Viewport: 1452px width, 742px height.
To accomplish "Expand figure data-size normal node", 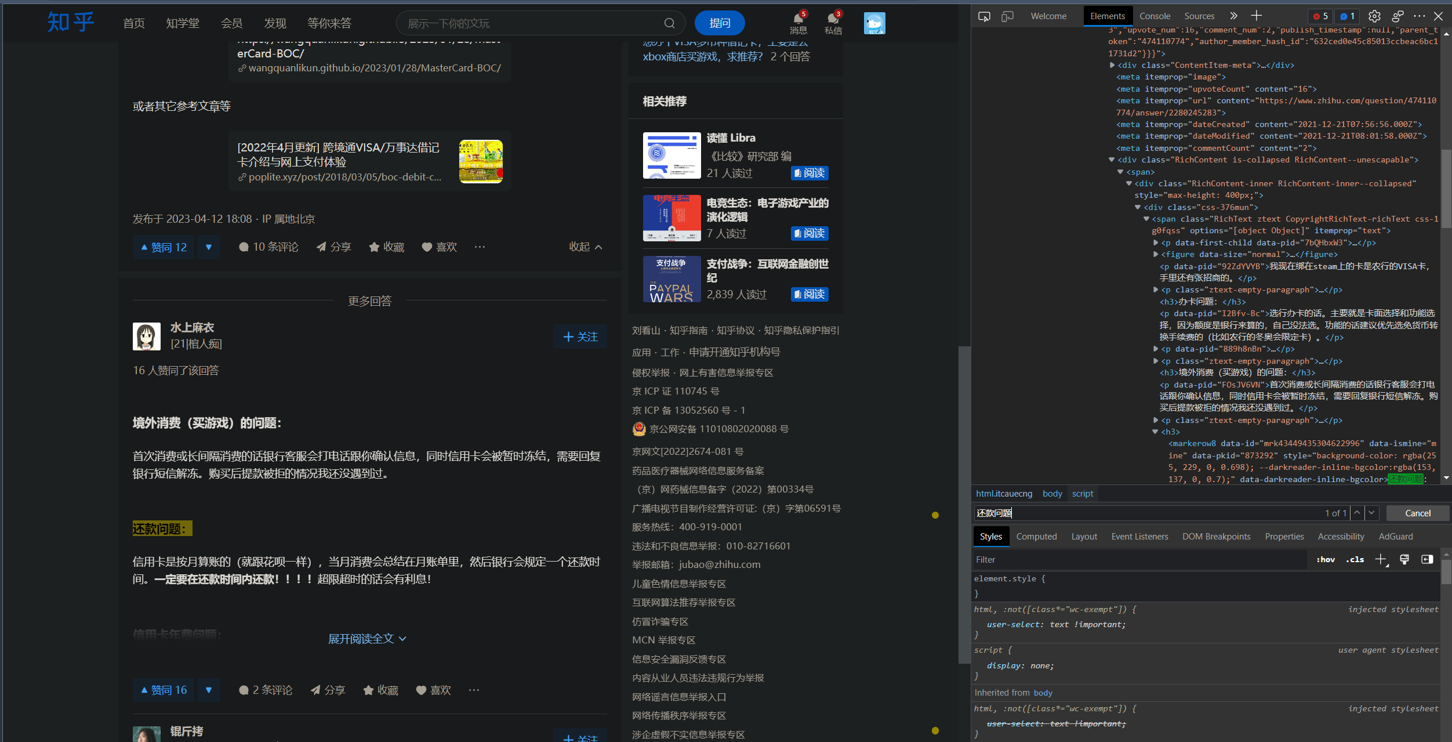I will click(x=1156, y=254).
